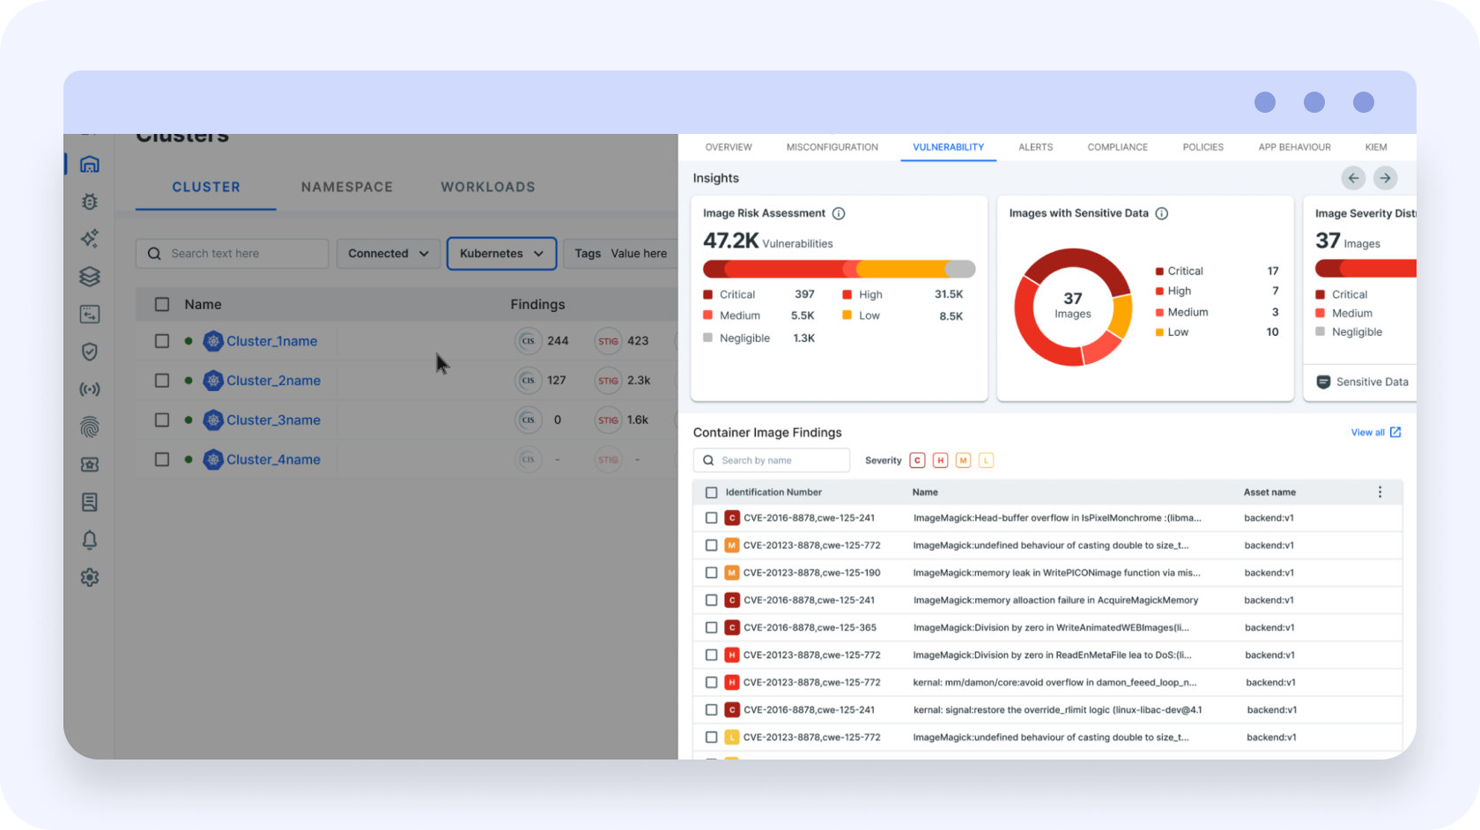
Task: Tick the select-all checkbox beside Identification Number
Action: pyautogui.click(x=712, y=493)
